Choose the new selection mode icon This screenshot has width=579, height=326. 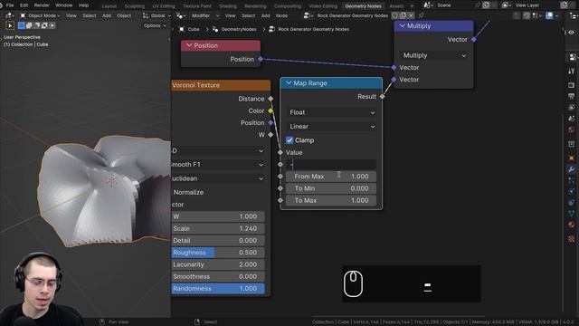point(22,25)
